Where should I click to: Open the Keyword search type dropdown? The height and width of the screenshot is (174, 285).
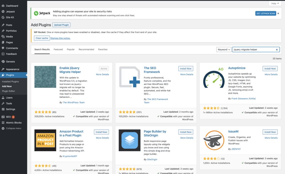tap(224, 50)
